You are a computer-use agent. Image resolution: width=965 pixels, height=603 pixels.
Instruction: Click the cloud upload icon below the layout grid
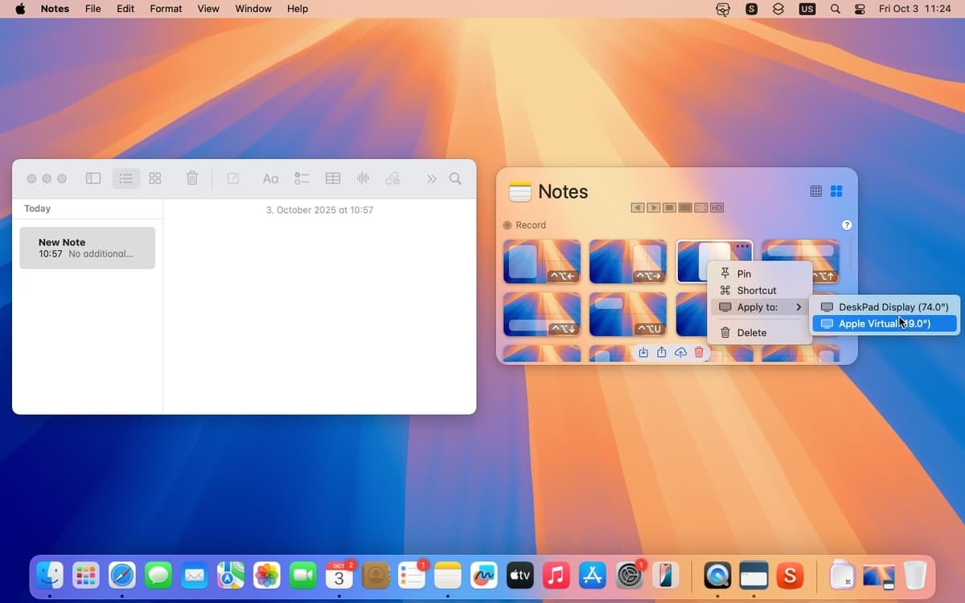tap(680, 352)
